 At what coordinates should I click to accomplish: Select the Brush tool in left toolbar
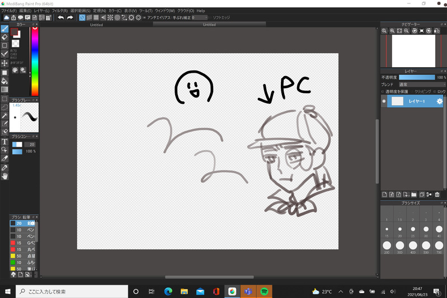(x=4, y=29)
